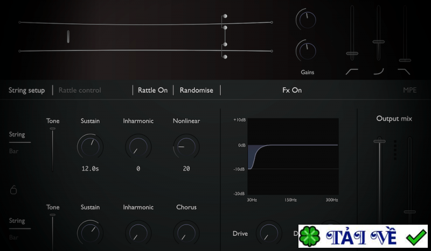The image size is (431, 251).
Task: Enable MPE mode
Action: (x=409, y=90)
